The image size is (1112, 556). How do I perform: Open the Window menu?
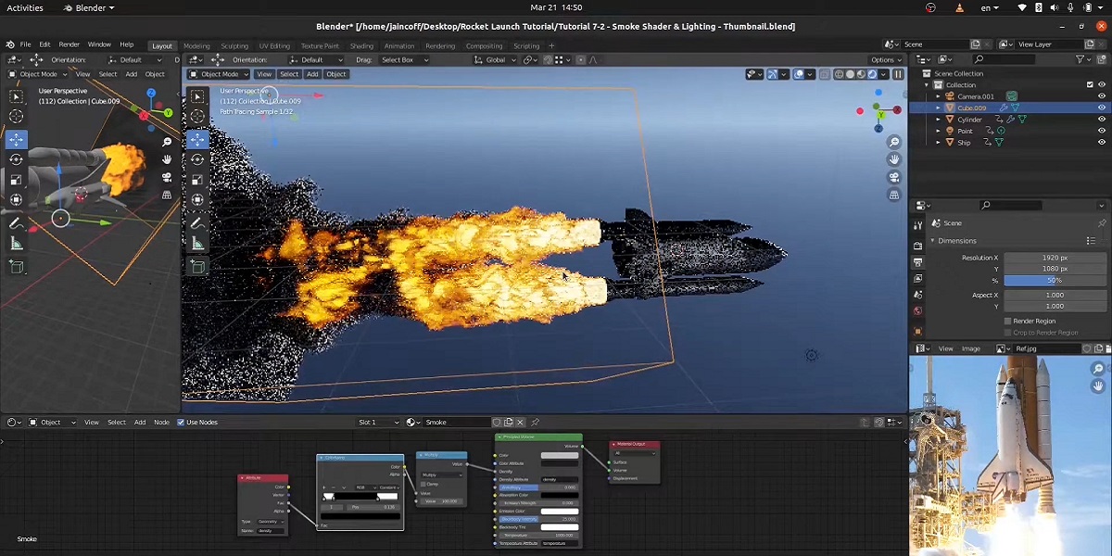point(99,44)
